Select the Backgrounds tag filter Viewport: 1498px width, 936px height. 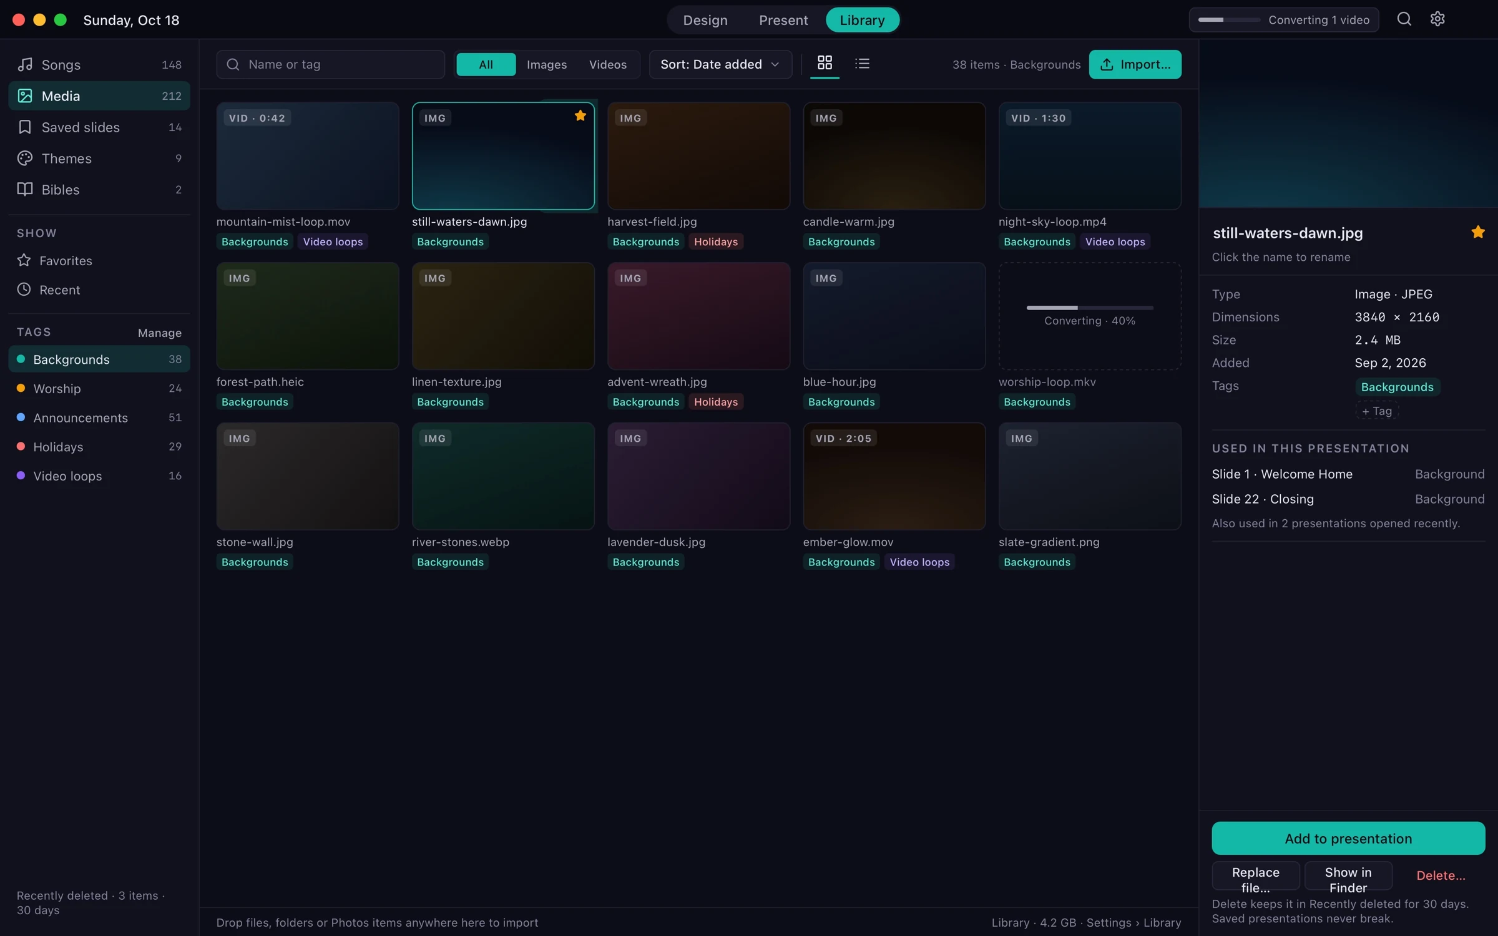[x=99, y=359]
